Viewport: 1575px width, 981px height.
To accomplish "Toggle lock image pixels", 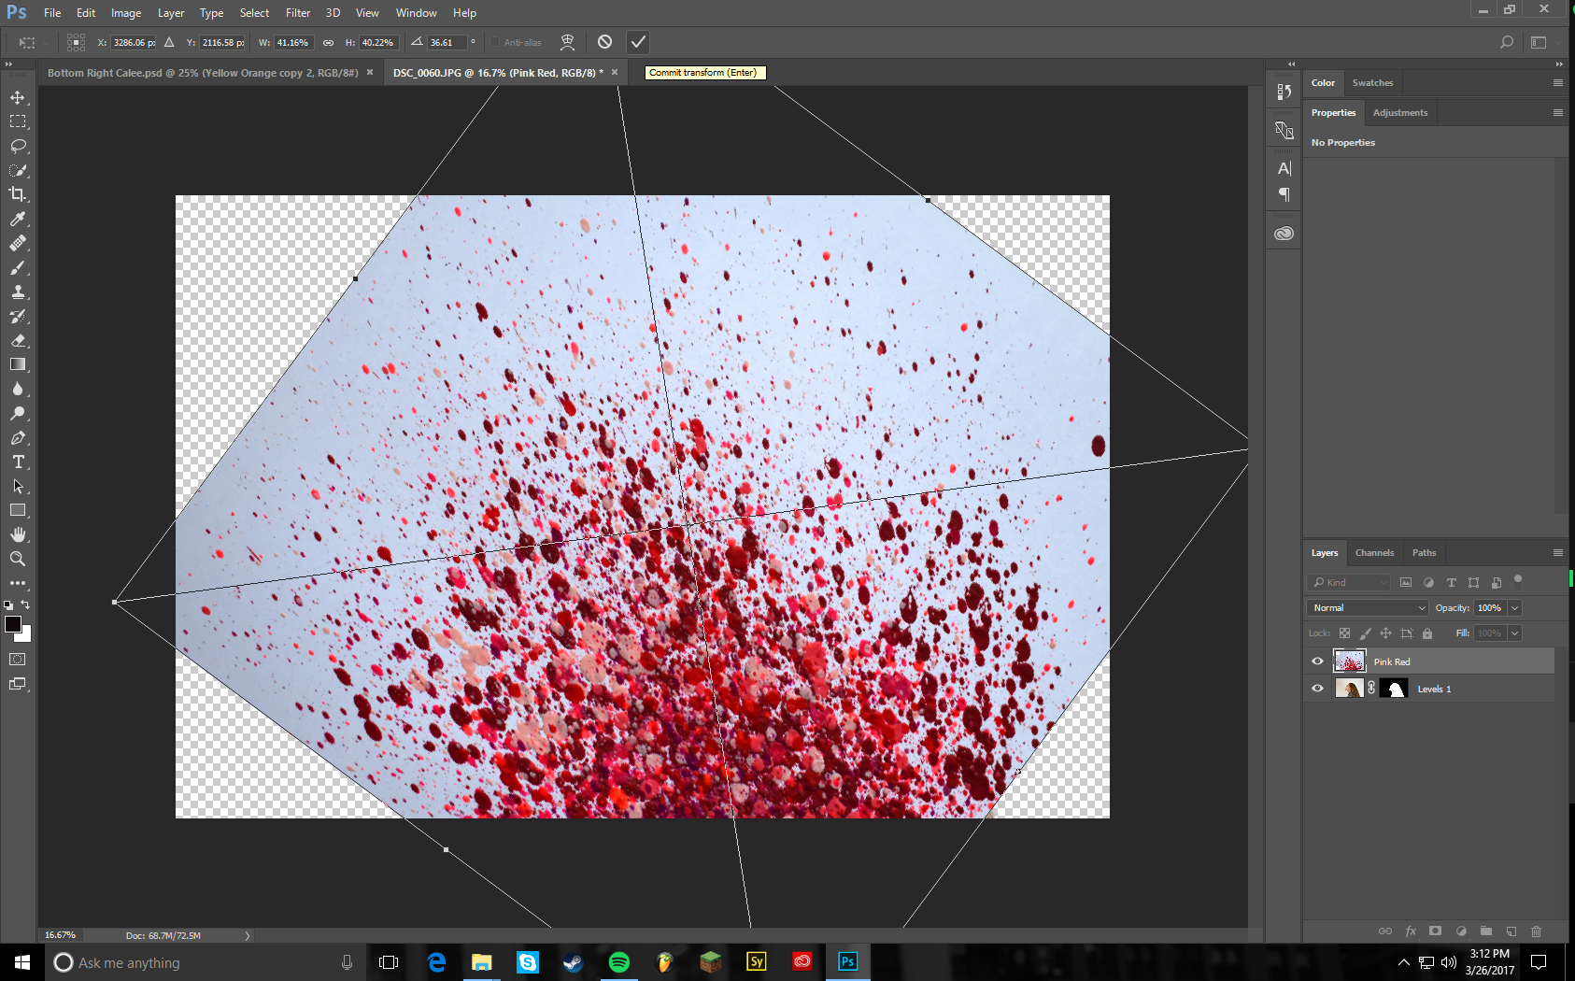I will [x=1365, y=633].
